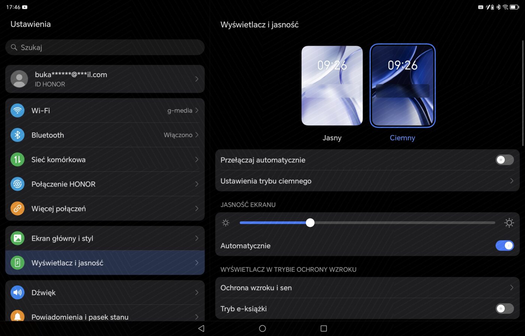Tap the high brightness sun icon
Image resolution: width=525 pixels, height=336 pixels.
click(509, 223)
